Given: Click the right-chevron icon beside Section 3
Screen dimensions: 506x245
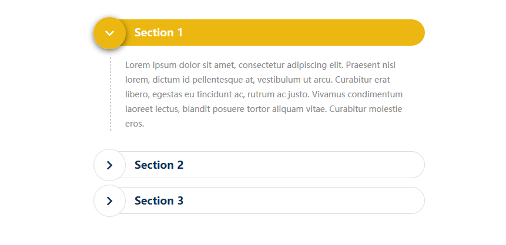Looking at the screenshot, I should 110,201.
